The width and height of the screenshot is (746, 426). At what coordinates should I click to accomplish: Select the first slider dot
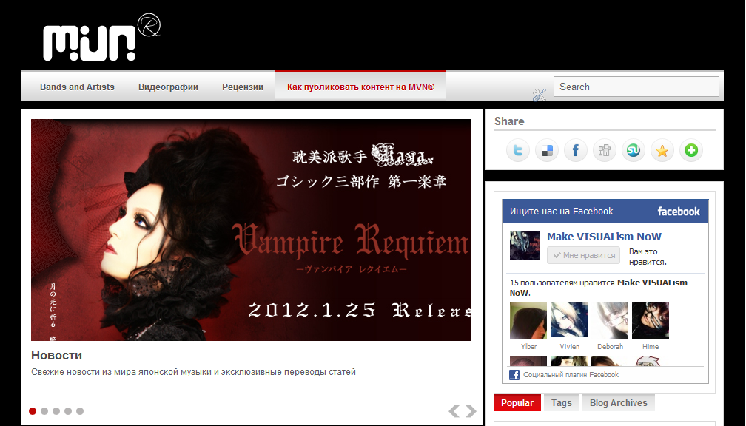click(x=33, y=411)
